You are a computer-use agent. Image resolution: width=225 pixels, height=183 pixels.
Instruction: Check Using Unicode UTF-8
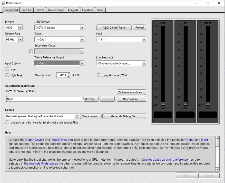99,75
